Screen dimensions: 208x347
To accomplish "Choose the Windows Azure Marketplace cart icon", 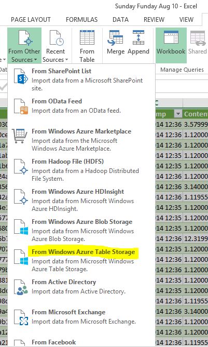I will click(20, 135).
